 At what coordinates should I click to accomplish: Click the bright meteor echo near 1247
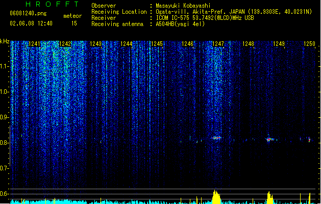click(x=216, y=138)
